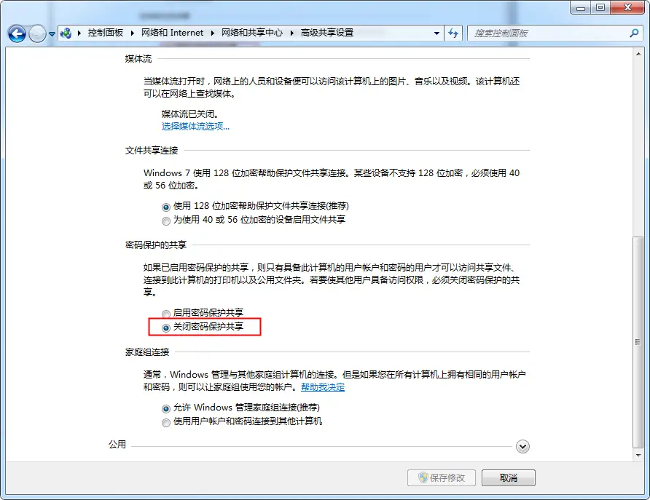The image size is (650, 500).
Task: Click the forward navigation arrow
Action: click(x=36, y=33)
